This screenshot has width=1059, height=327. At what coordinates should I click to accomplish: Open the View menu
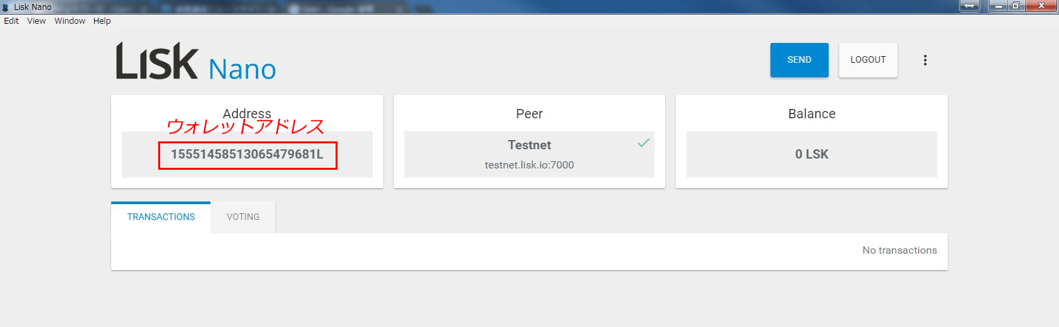(x=36, y=21)
